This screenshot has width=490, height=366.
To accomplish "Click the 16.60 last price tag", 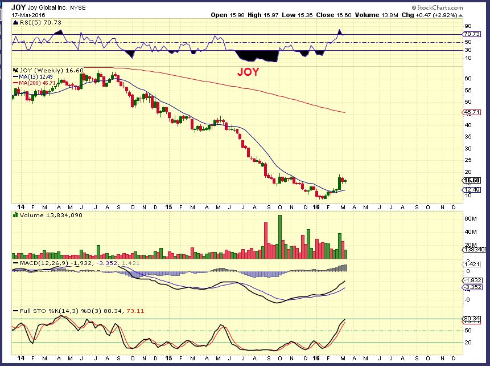I will click(x=472, y=180).
